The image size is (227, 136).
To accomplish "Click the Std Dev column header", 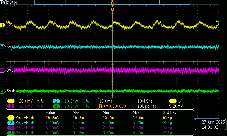I will pyautogui.click(x=169, y=112).
